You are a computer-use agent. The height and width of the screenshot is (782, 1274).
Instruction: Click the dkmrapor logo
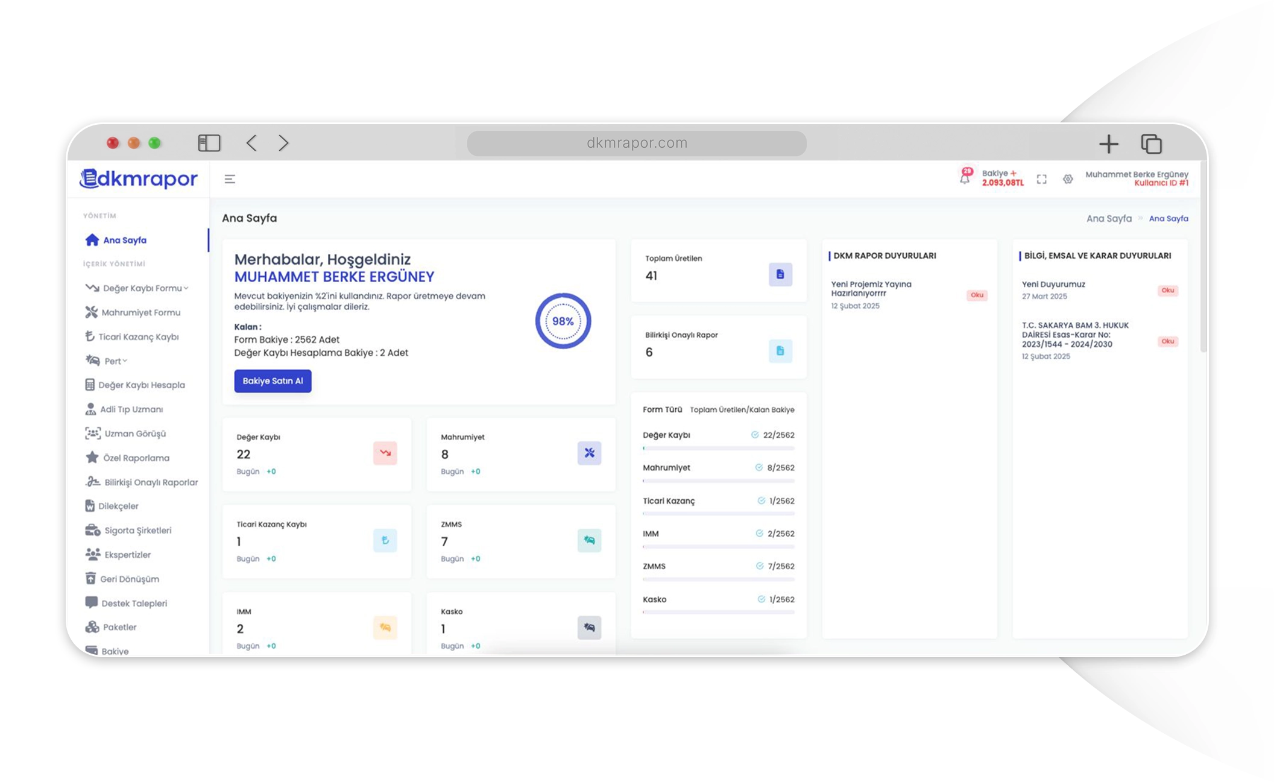coord(139,178)
